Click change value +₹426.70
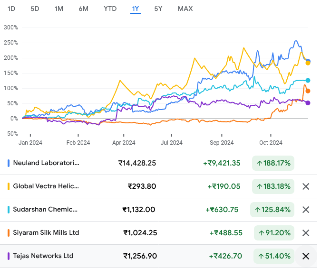This screenshot has width=321, height=268. pyautogui.click(x=225, y=256)
